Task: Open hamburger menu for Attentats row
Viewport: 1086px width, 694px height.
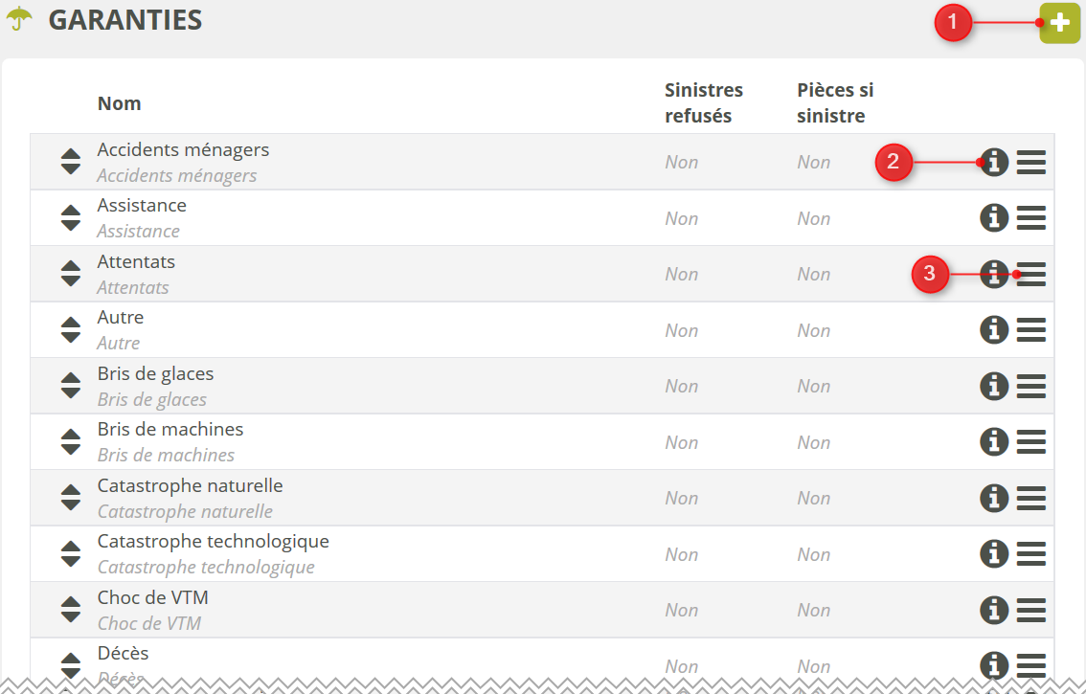Action: [1030, 275]
